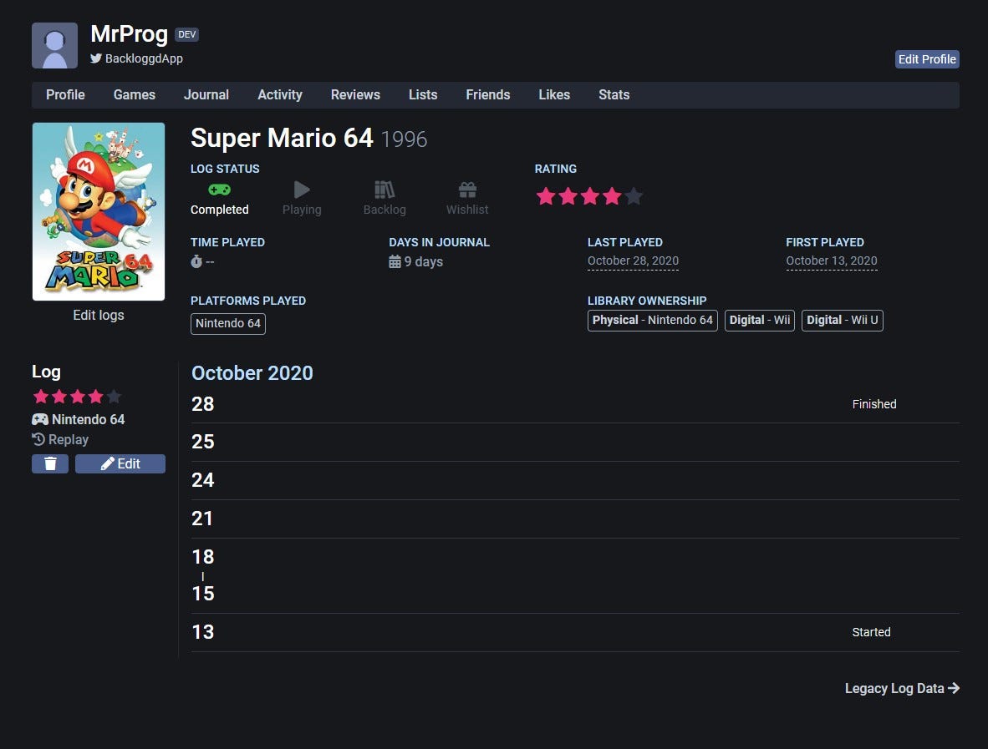
Task: Click the Replay history icon
Action: (x=38, y=439)
